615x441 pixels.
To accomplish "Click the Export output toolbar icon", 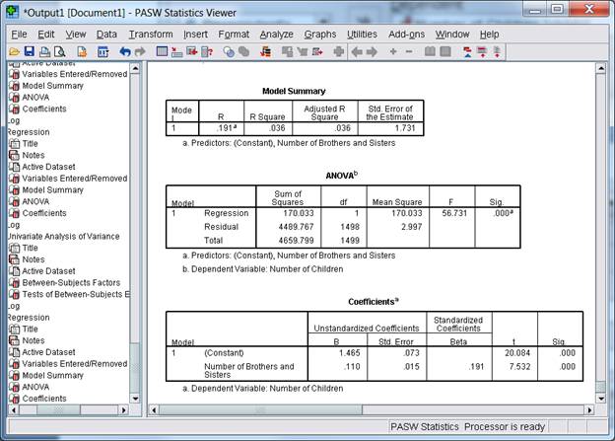I will tap(82, 51).
